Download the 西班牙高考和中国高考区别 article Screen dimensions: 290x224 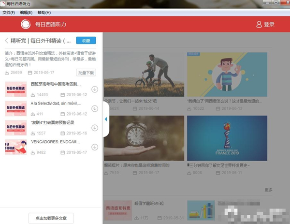pos(95,90)
